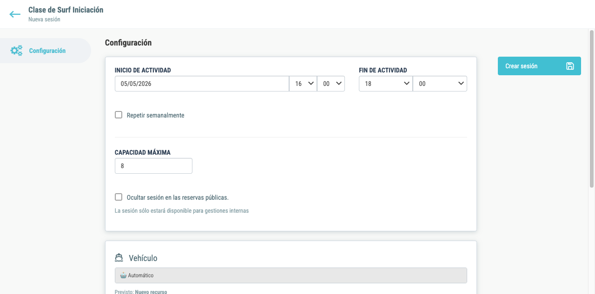Click the back arrow icon
Viewport: 595px width, 294px height.
[x=15, y=14]
